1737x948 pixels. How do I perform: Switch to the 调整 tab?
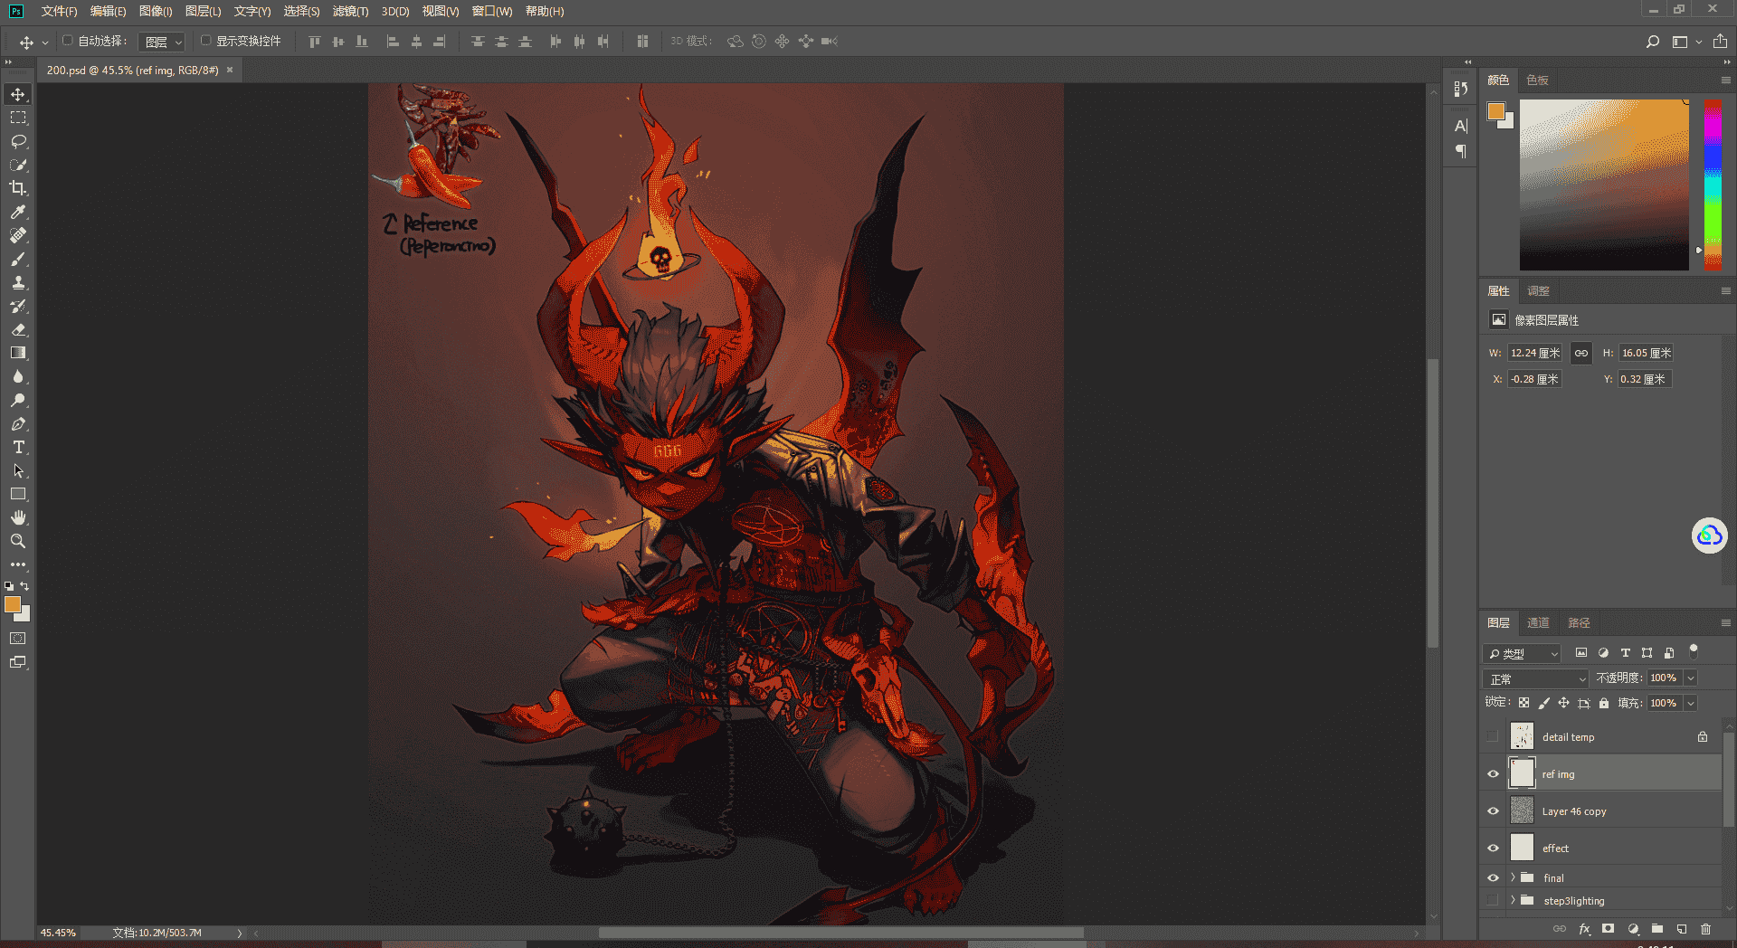[x=1538, y=291]
